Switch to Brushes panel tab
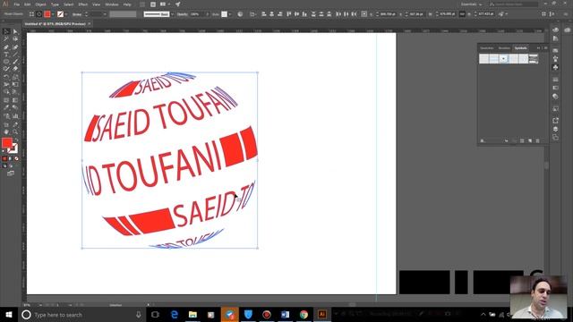 (x=504, y=47)
